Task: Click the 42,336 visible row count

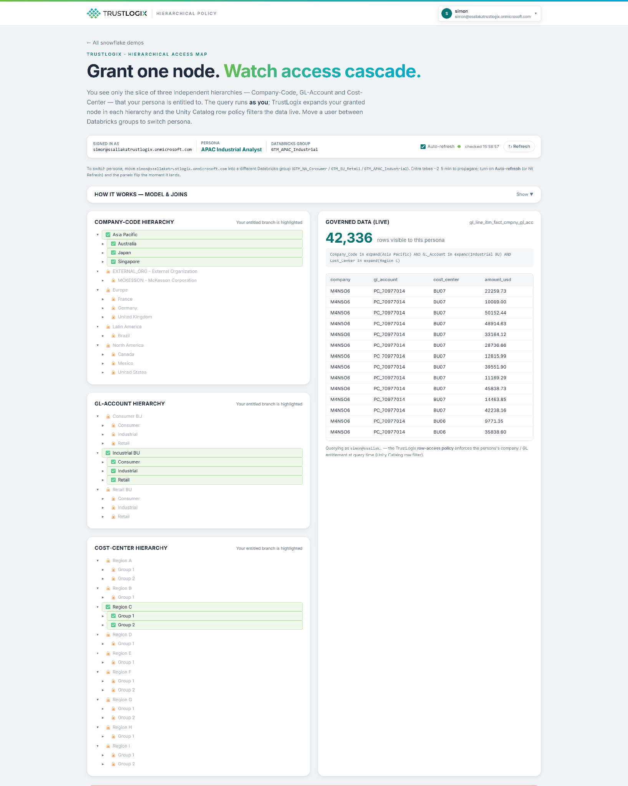Action: (349, 238)
